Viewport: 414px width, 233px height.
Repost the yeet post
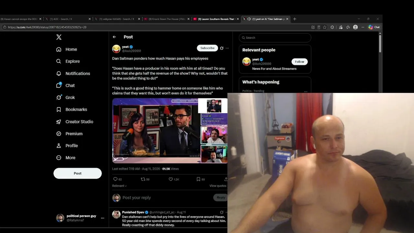point(143,179)
